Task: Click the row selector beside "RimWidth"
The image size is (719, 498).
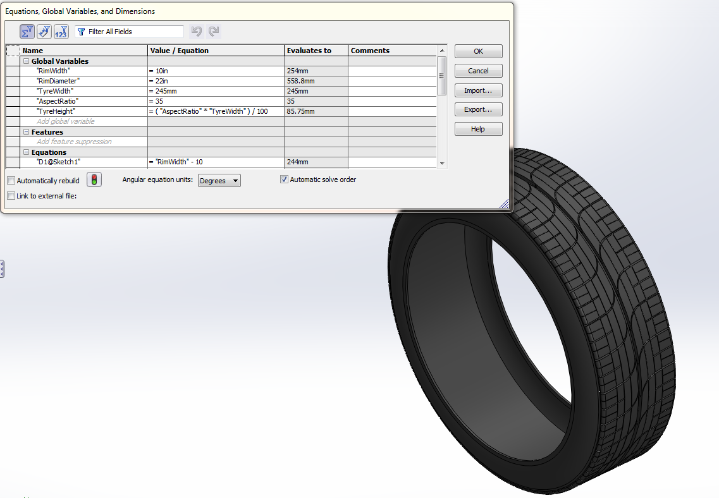Action: pos(13,71)
